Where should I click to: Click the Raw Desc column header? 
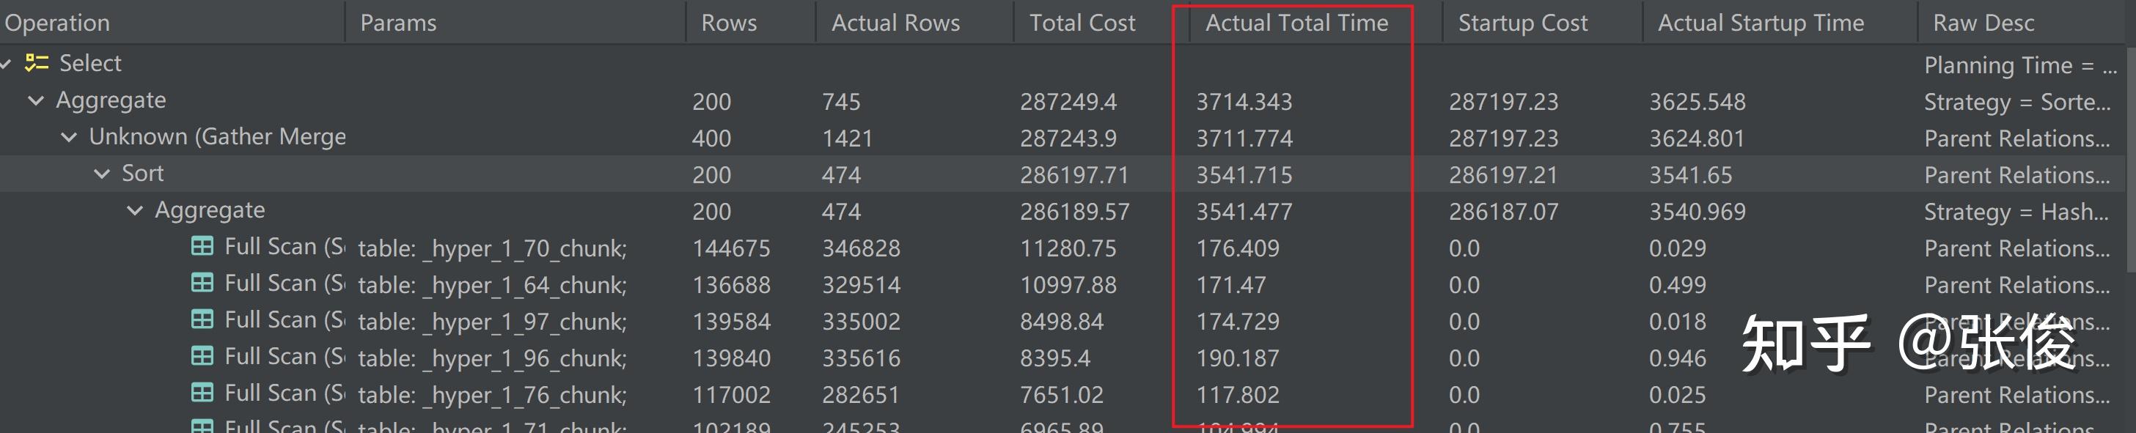(x=1983, y=23)
